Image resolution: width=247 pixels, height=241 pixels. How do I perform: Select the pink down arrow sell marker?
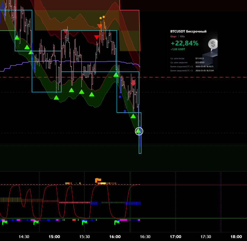[x=133, y=83]
